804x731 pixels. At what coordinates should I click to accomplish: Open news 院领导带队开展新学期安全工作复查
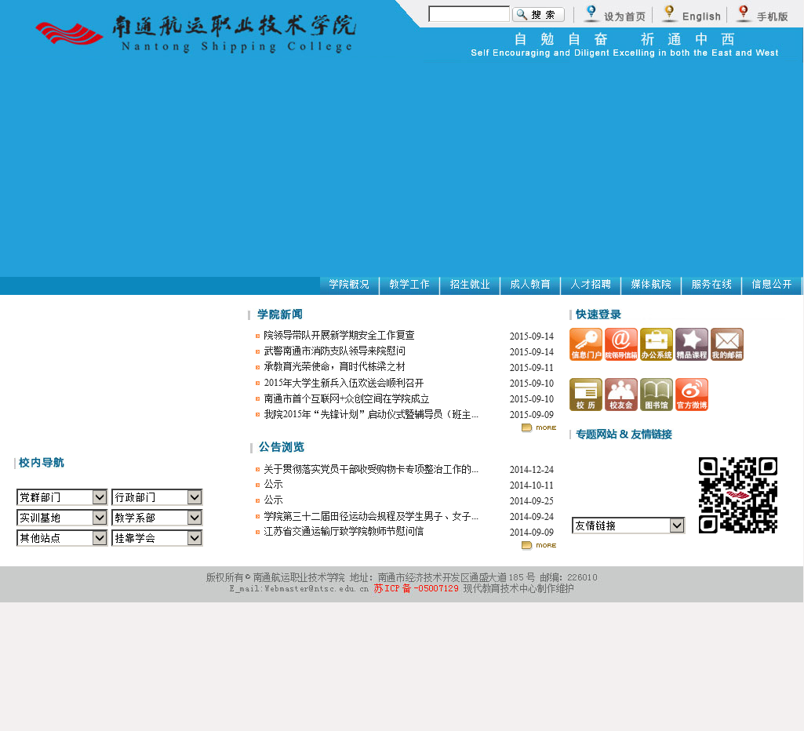[339, 335]
